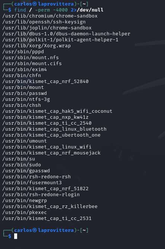The width and height of the screenshot is (165, 249).
Task: Click the /usr/sbin/mount.cifs output line
Action: (x=32, y=64)
